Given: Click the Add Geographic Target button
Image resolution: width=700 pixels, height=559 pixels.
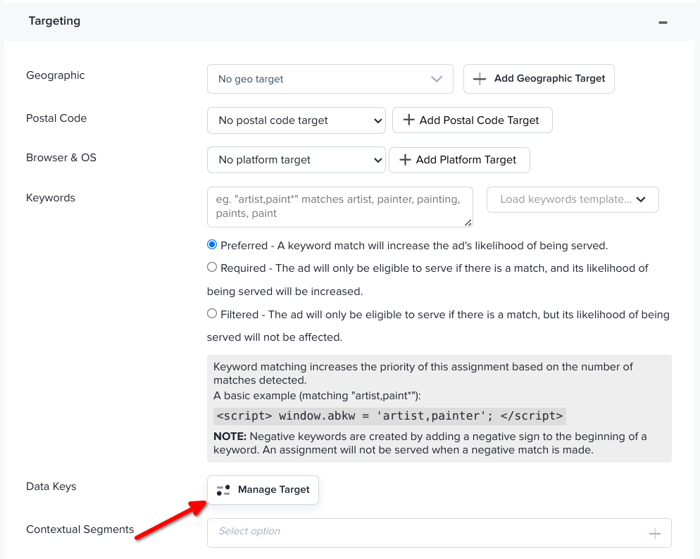Looking at the screenshot, I should coord(539,79).
